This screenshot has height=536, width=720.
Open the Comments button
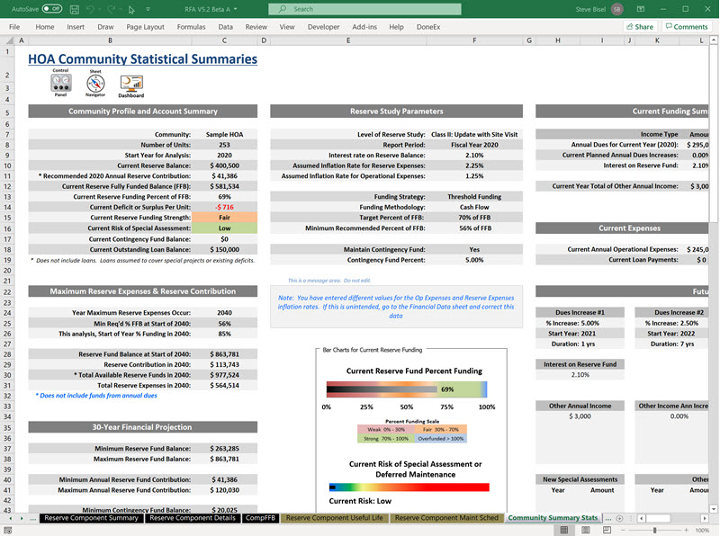(686, 27)
